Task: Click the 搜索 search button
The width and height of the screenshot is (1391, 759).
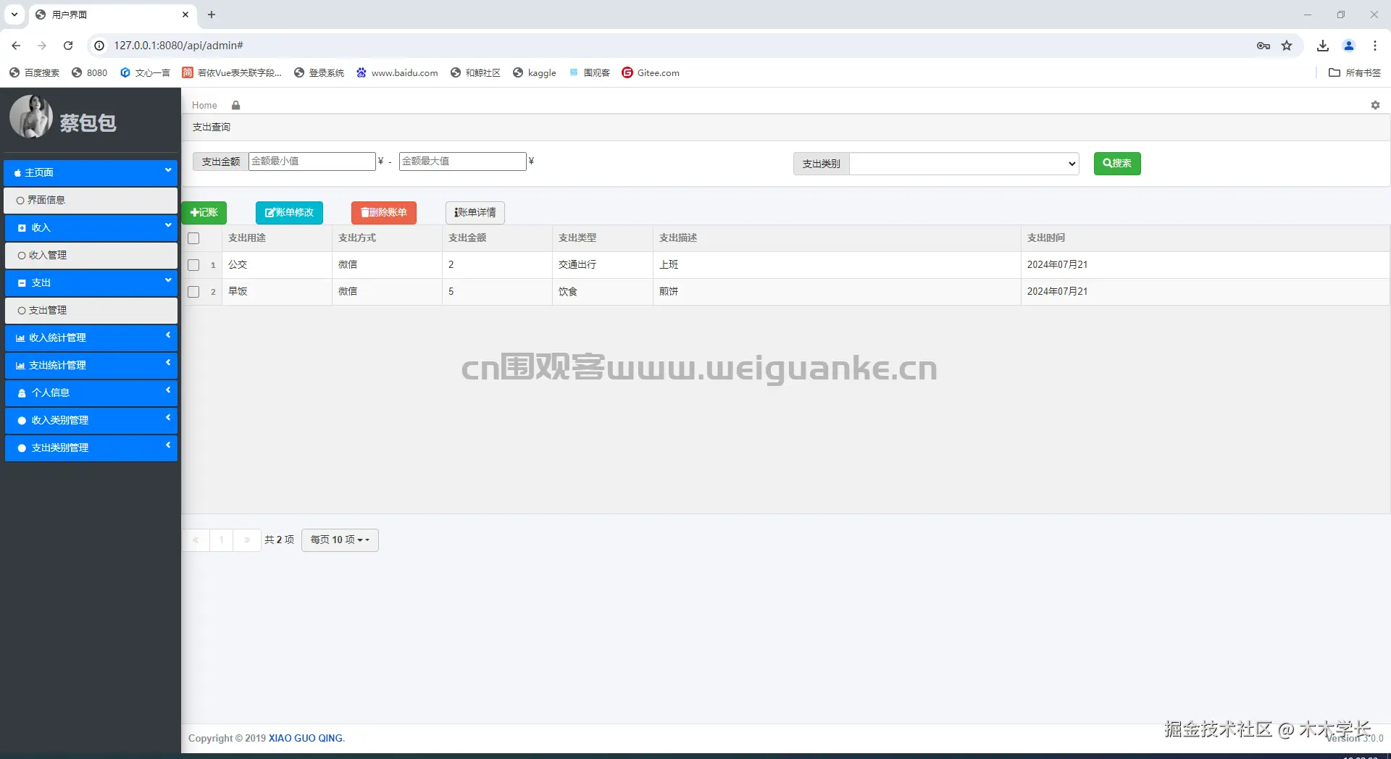Action: point(1116,164)
